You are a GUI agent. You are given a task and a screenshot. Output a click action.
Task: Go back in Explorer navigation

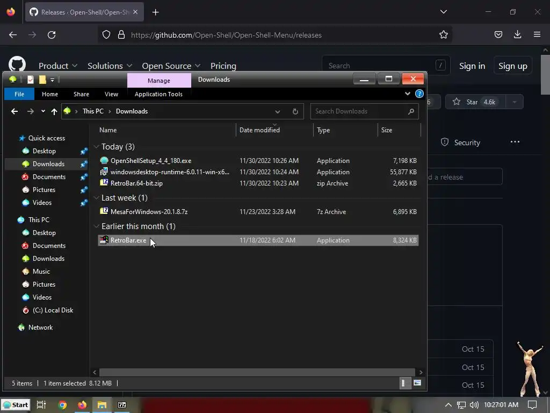15,111
